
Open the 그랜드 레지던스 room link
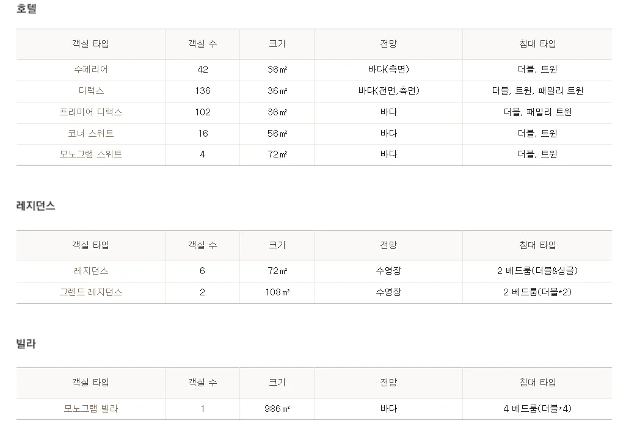pyautogui.click(x=91, y=292)
